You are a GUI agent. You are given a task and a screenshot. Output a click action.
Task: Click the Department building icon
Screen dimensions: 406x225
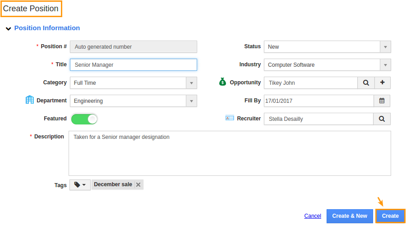(29, 100)
